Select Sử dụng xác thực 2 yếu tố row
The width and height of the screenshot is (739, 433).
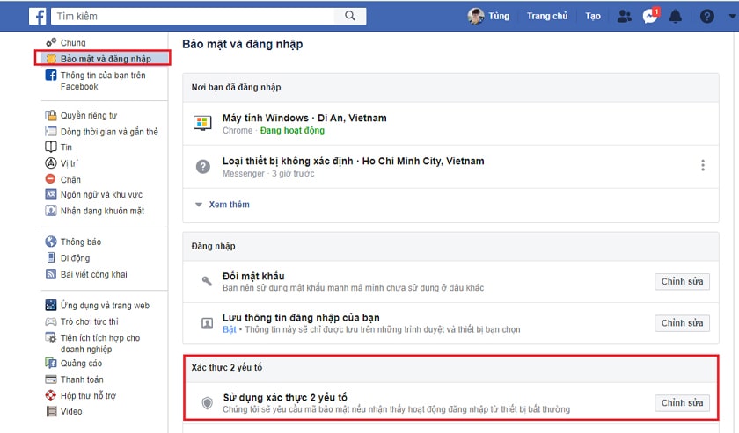coord(450,402)
